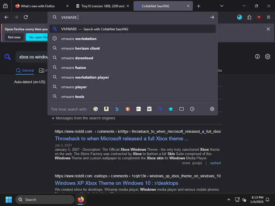Click Yes, open Firefox button
This screenshot has width=275, height=206.
37,37
